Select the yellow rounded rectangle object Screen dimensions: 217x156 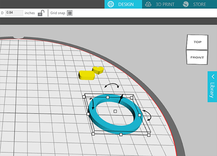click(86, 75)
